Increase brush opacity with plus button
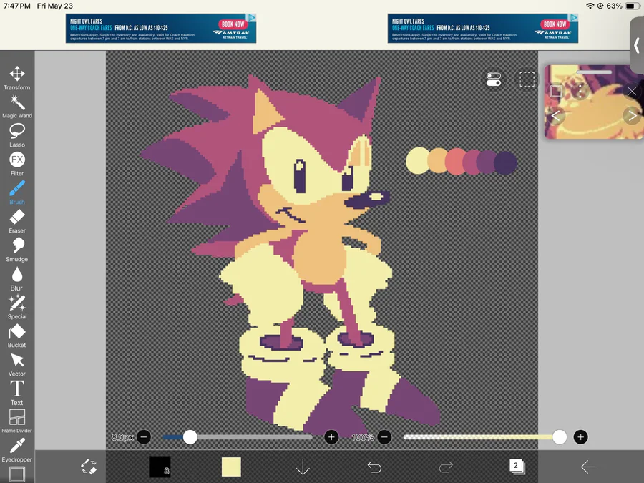644x483 pixels. click(x=580, y=437)
